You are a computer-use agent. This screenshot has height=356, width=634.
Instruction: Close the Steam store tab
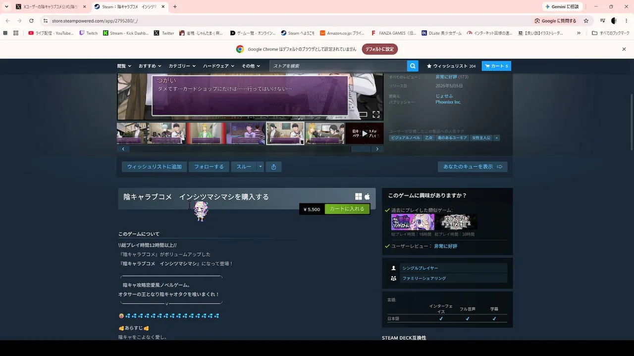[x=163, y=7]
